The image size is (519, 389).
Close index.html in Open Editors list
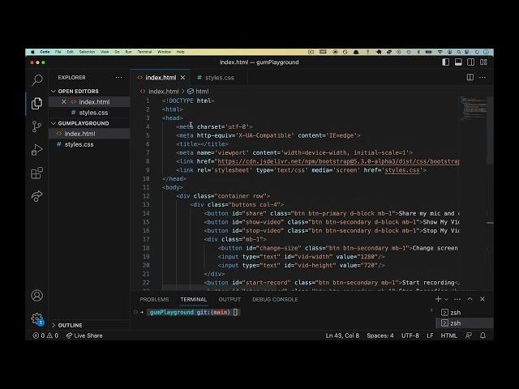[63, 102]
